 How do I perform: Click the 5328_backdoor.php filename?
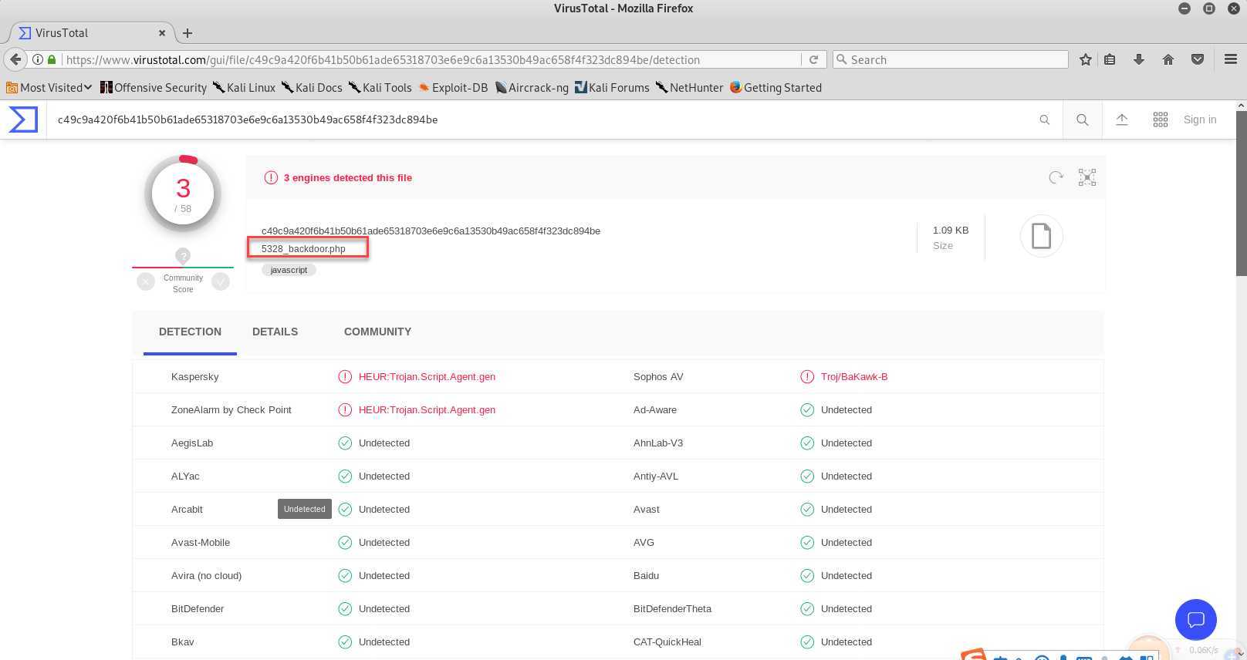303,248
